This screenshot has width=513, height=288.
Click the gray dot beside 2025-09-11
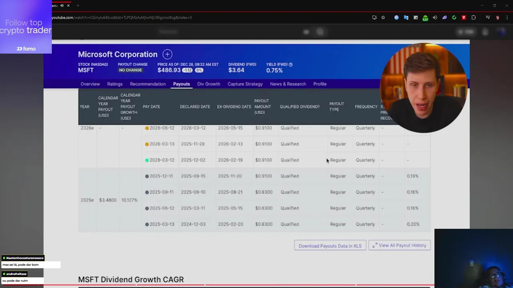click(147, 192)
